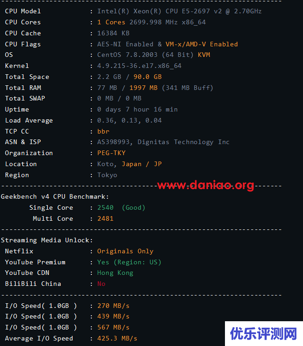303x346 pixels.
Task: Click the 'CPU Model' label
Action: click(x=23, y=11)
